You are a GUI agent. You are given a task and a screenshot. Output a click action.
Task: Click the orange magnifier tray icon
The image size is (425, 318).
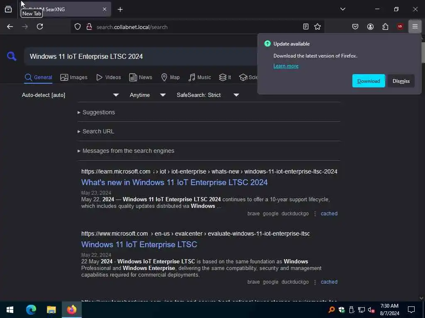pyautogui.click(x=331, y=310)
